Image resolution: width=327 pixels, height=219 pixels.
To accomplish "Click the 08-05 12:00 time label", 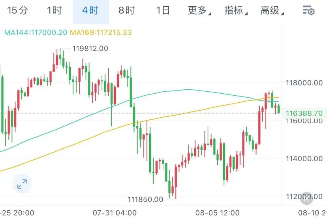I will click(217, 213).
